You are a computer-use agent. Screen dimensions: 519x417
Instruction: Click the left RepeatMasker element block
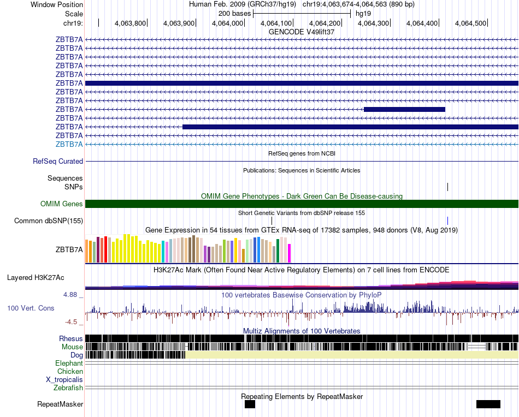[250, 404]
